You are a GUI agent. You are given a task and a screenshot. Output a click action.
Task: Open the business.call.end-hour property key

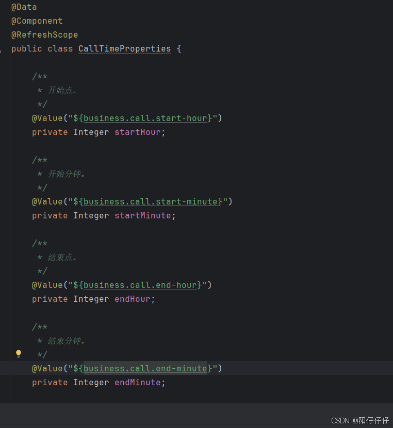point(140,285)
